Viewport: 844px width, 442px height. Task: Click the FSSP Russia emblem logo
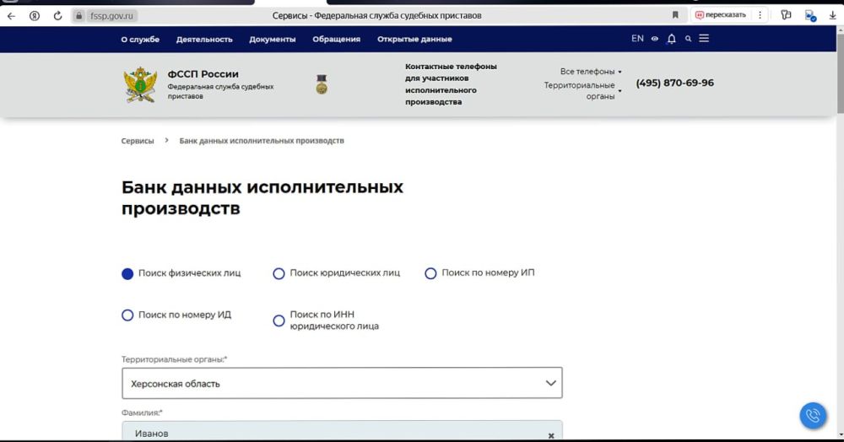click(x=140, y=84)
